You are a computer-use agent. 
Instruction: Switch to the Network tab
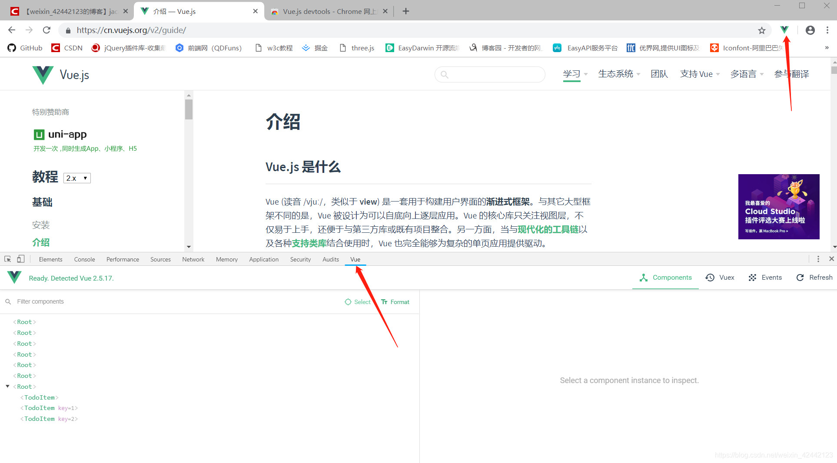tap(193, 259)
